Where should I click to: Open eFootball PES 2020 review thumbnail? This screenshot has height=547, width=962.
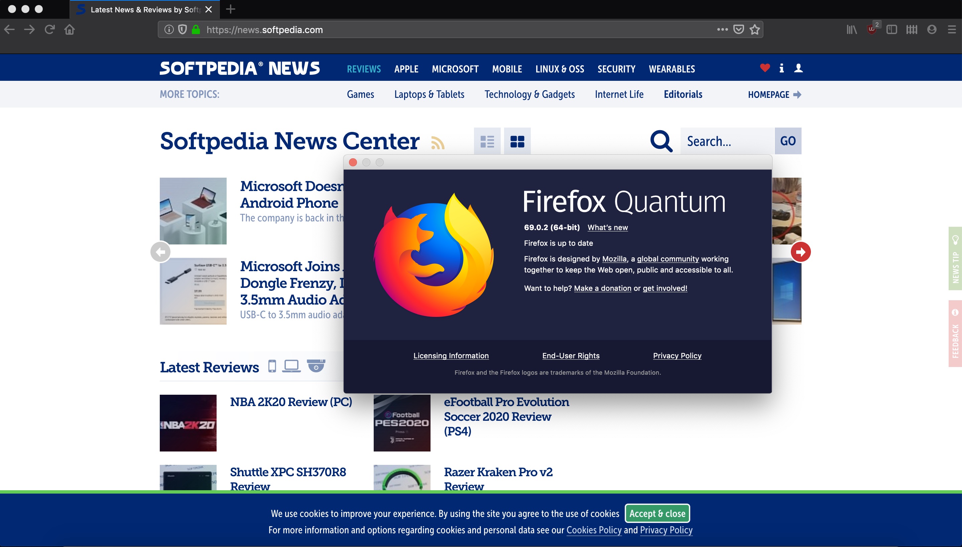(x=402, y=423)
